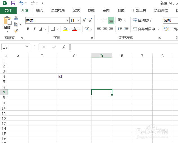Viewport: 178px width, 143px height.
Task: Expand fill color palette arrow
Action: pyautogui.click(x=70, y=29)
